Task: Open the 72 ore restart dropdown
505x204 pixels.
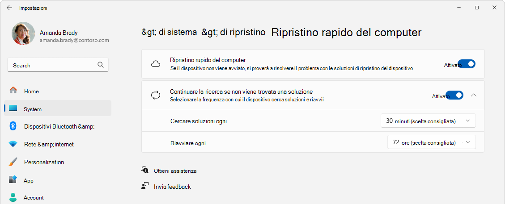Action: (431, 142)
